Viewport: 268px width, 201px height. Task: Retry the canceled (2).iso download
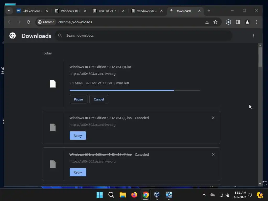pos(78,136)
